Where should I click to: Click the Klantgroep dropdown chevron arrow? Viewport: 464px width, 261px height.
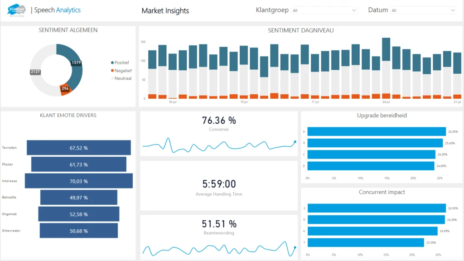[354, 10]
